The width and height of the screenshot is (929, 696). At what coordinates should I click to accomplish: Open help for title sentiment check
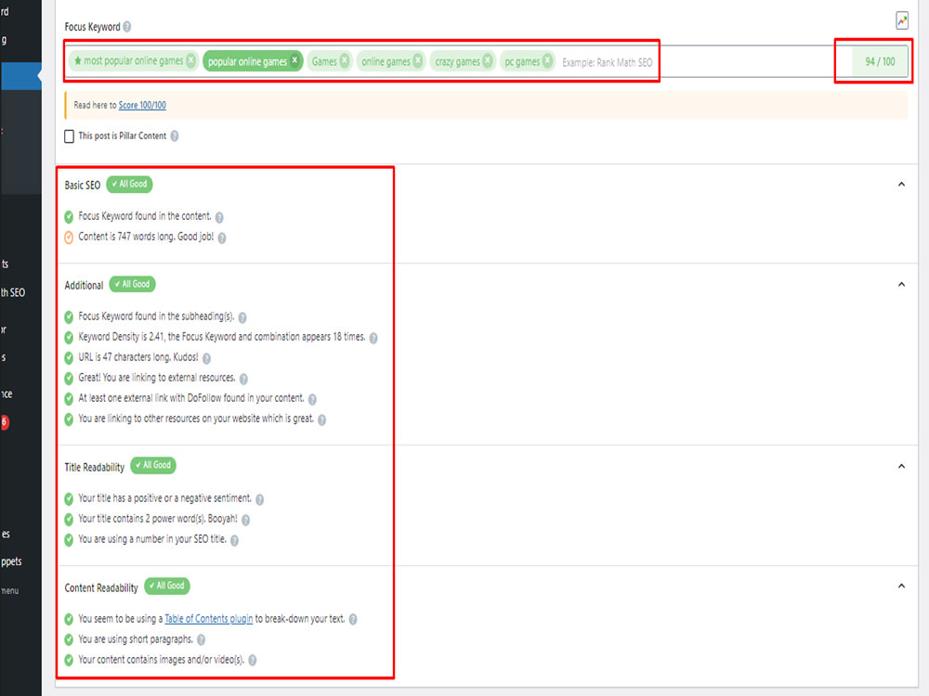[x=259, y=499]
